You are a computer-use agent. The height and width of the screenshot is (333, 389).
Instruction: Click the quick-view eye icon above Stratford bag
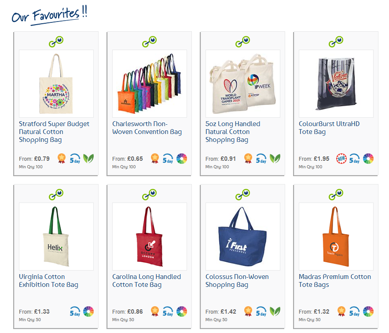[56, 42]
